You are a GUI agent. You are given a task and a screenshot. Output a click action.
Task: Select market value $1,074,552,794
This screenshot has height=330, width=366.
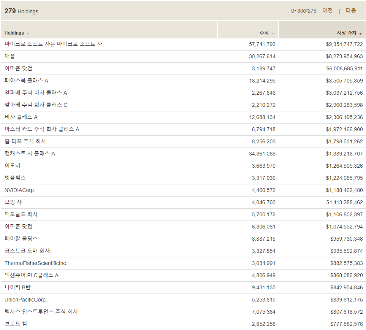click(344, 227)
